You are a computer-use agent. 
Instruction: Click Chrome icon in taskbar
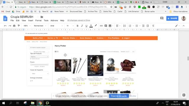pyautogui.click(x=40, y=103)
